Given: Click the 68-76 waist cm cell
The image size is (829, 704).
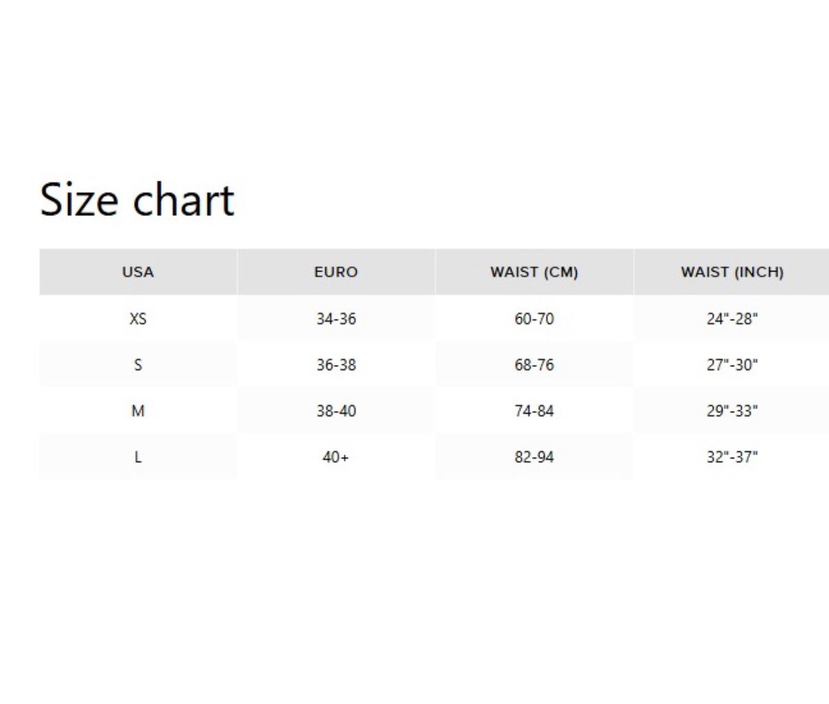Looking at the screenshot, I should click(x=534, y=365).
